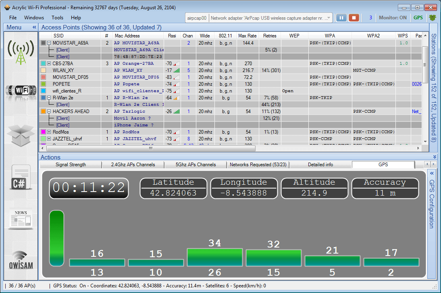Collapse the HACKERS AHEAD tree node

49,111
